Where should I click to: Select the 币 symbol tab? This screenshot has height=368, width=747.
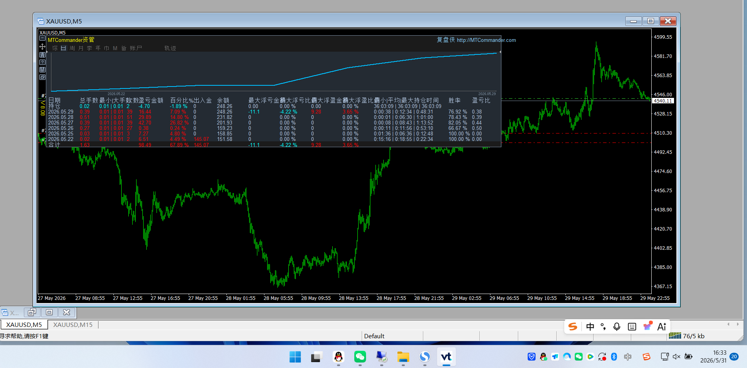(x=107, y=48)
